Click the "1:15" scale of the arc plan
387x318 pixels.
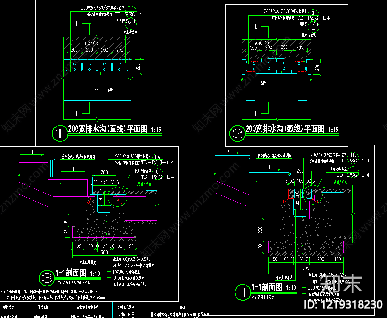point(333,130)
